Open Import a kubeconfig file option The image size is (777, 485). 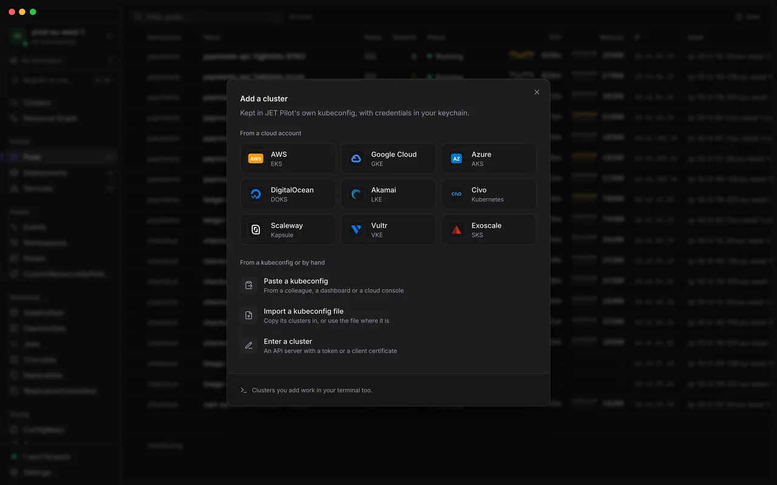(388, 315)
